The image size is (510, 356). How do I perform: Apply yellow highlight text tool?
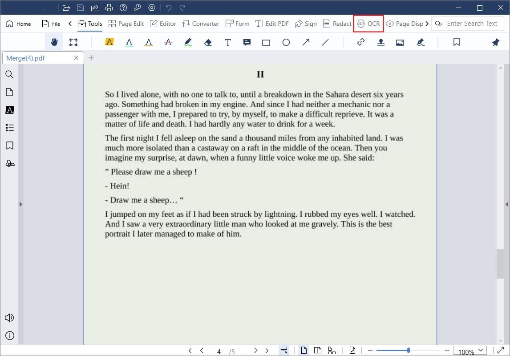tap(109, 42)
